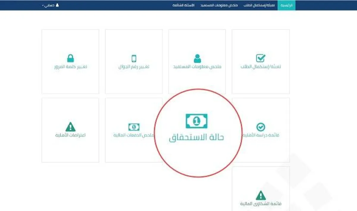The height and width of the screenshot is (211, 357).
Task: Click the banknote icon on ملخص الدفعات المالية tile
Action: click(134, 126)
